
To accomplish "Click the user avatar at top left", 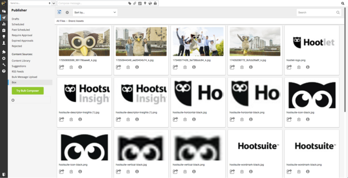I will coord(4,3).
